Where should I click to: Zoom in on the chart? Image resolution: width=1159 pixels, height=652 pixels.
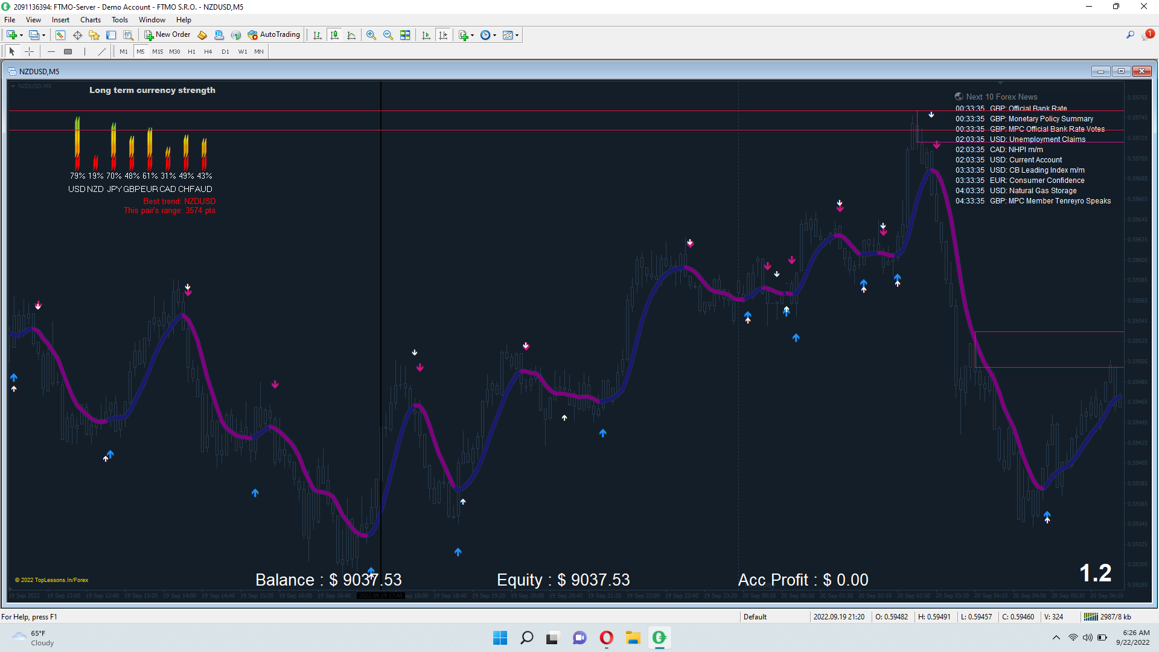tap(371, 35)
